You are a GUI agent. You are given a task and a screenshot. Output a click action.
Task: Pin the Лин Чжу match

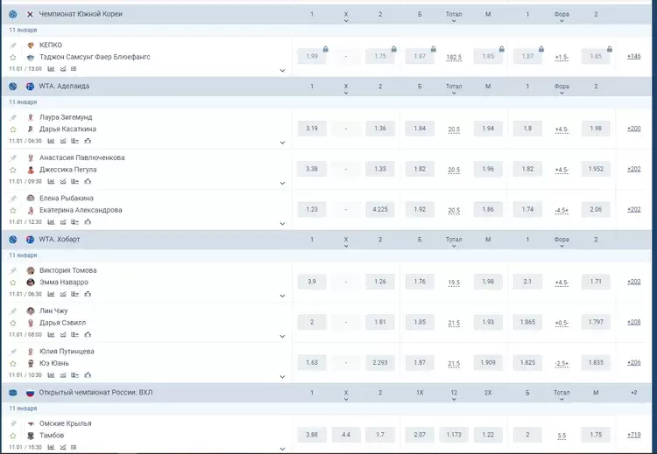tap(13, 311)
